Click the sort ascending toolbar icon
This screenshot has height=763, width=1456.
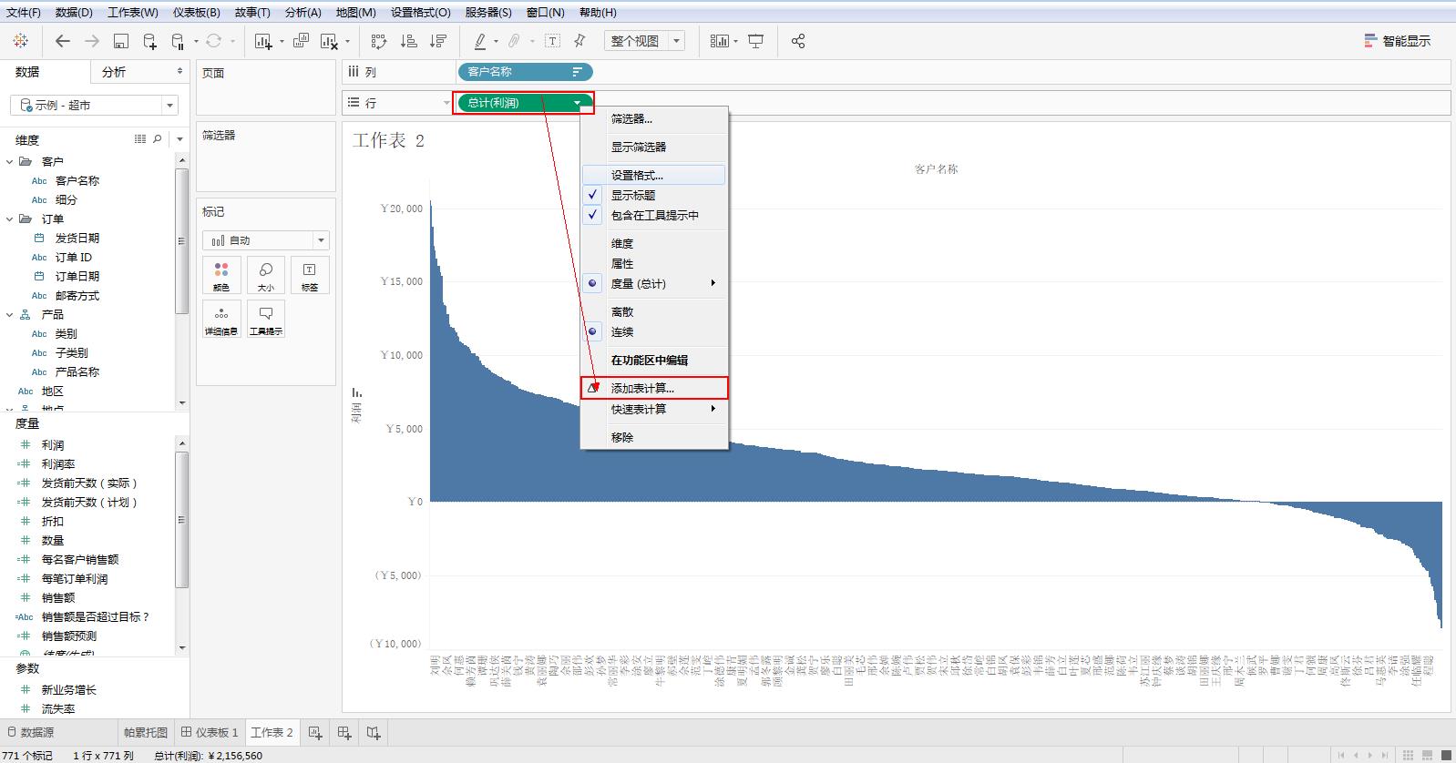click(x=409, y=41)
